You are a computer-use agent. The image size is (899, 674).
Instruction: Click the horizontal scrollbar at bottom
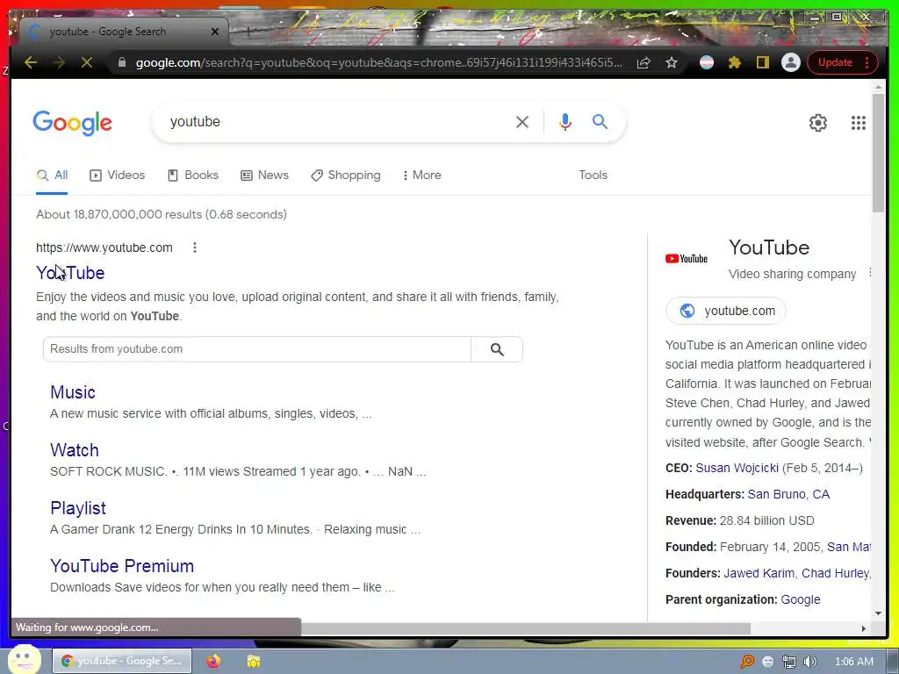tap(527, 628)
